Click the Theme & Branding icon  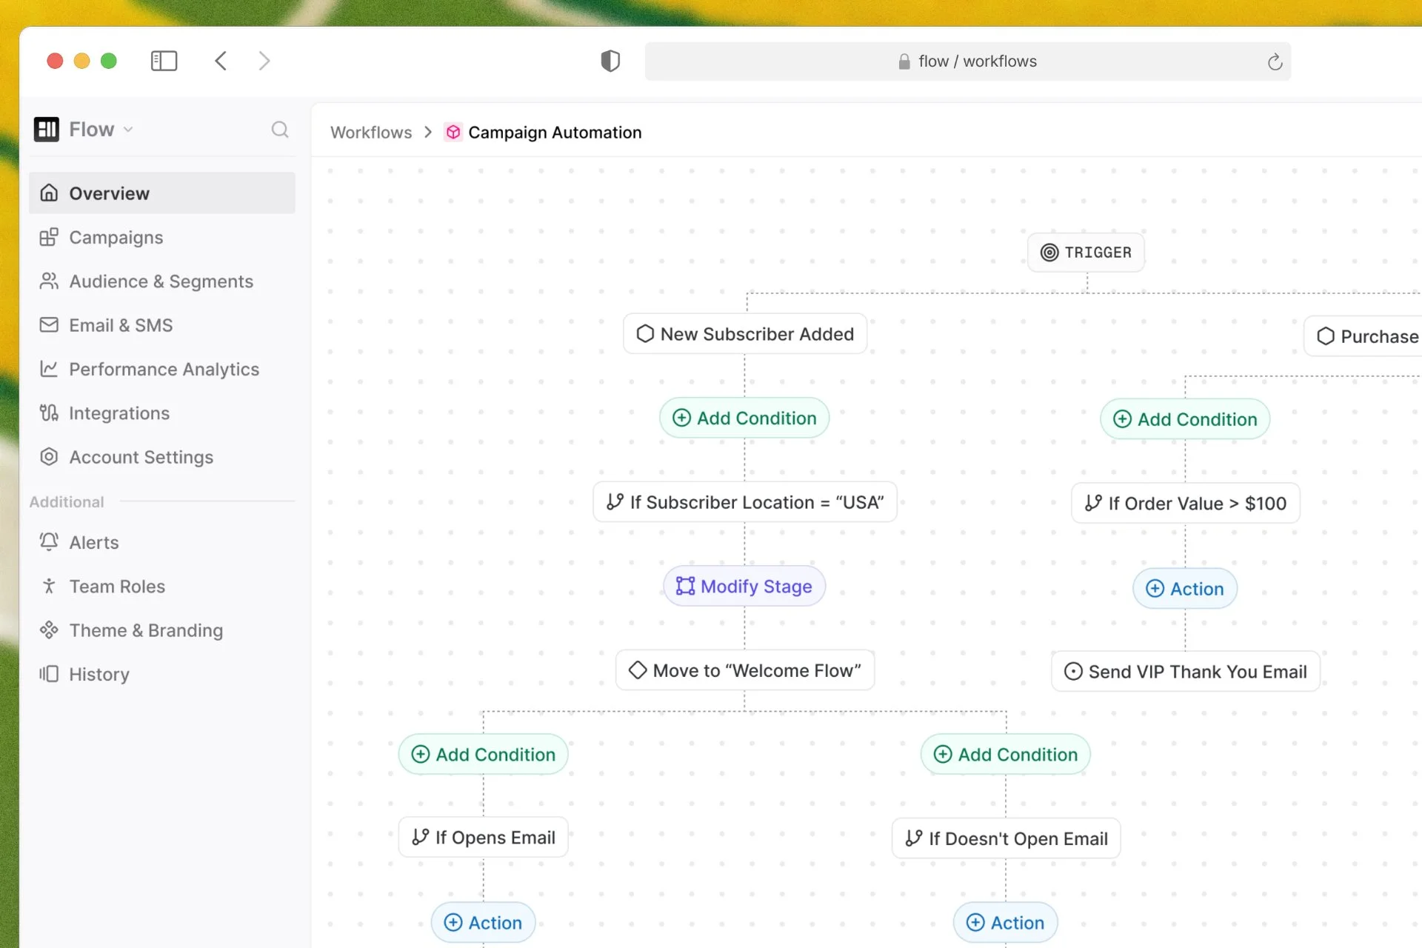click(x=49, y=630)
